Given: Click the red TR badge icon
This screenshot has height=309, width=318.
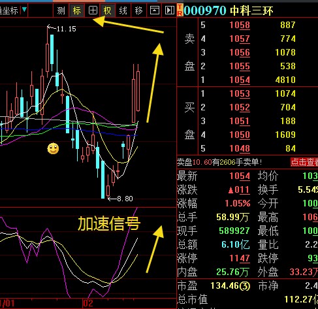Looking at the screenshot, I should 180,10.
